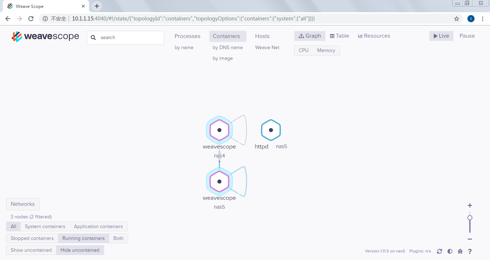Click the 'Version 1.11.5 on nas5' text

click(385, 251)
